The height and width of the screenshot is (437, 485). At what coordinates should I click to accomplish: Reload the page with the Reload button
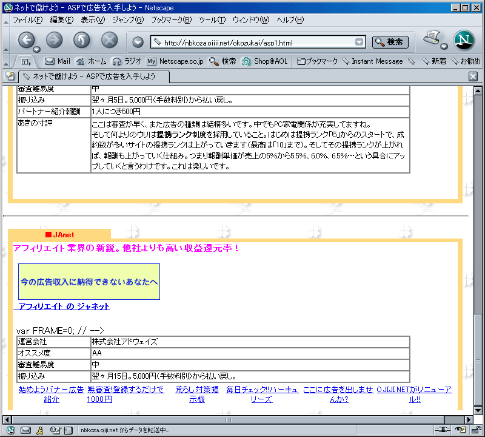click(82, 40)
